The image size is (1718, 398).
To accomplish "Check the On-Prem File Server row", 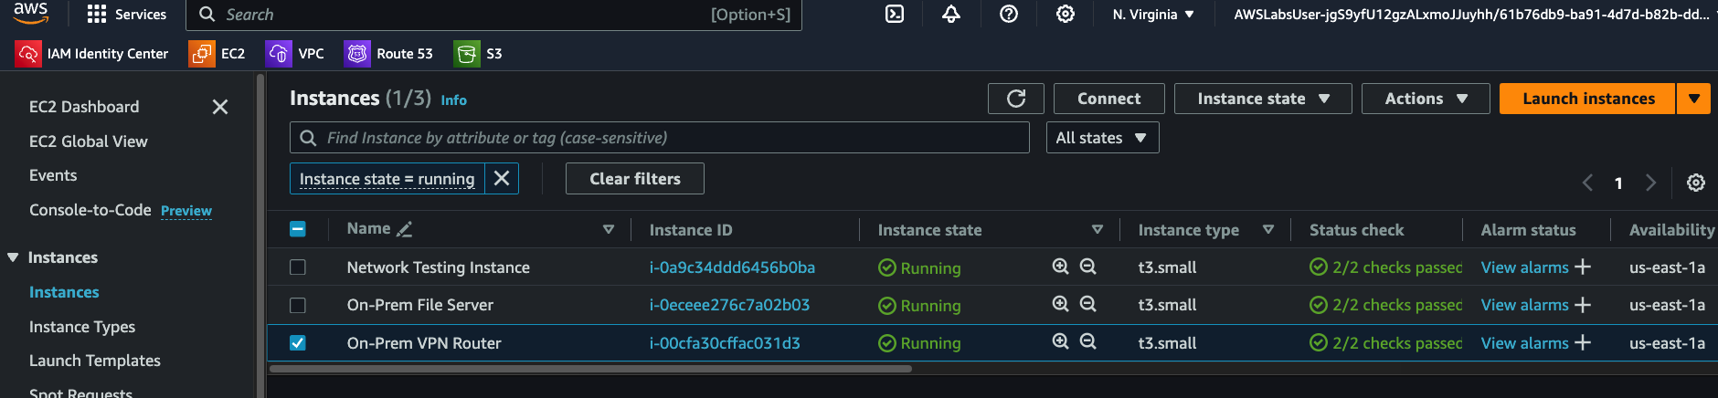I will point(298,305).
